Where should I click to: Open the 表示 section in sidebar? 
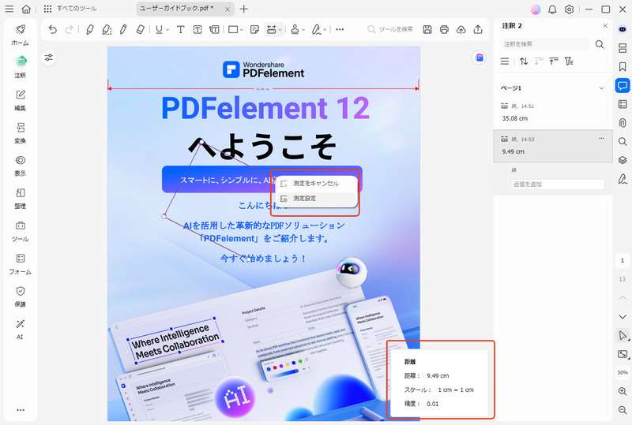coord(21,166)
